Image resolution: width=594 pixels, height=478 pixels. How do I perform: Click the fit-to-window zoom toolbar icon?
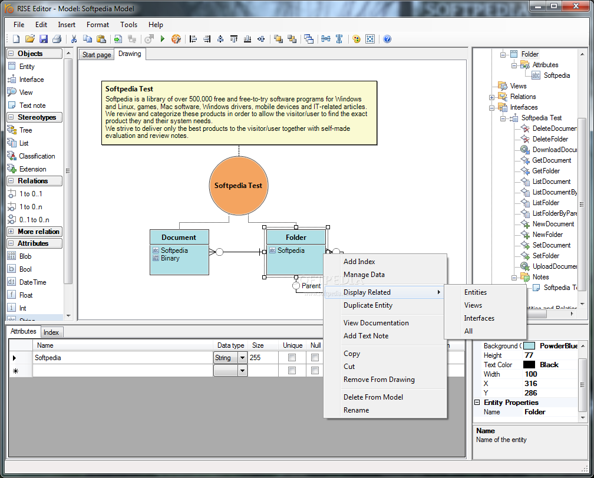pos(370,39)
